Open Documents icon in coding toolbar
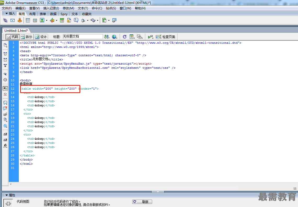Image resolution: width=298 pixels, height=207 pixels. click(x=5, y=45)
